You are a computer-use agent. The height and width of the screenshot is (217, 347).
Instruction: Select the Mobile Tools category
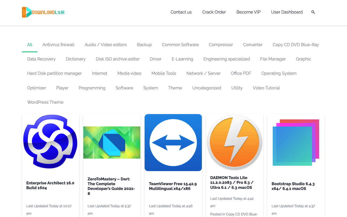[x=164, y=73]
